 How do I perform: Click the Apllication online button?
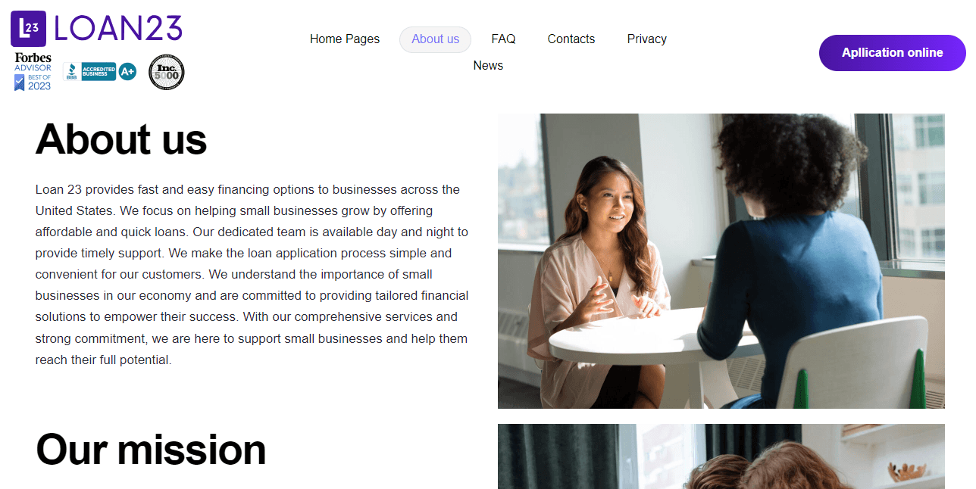[893, 53]
